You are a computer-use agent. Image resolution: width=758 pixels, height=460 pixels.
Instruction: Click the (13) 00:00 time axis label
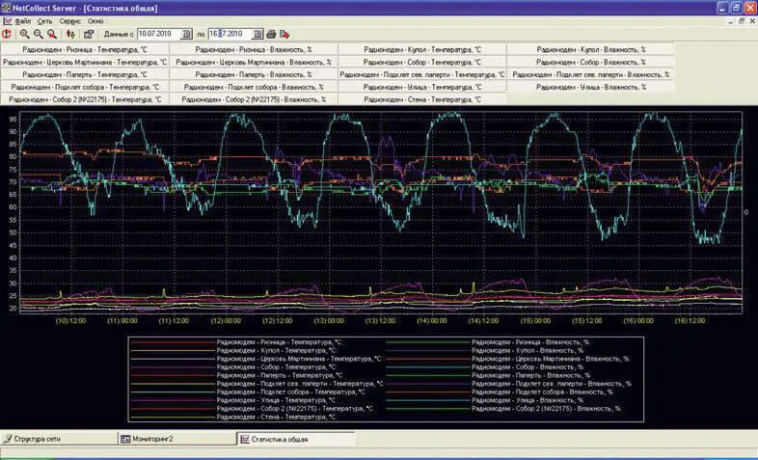pyautogui.click(x=328, y=321)
